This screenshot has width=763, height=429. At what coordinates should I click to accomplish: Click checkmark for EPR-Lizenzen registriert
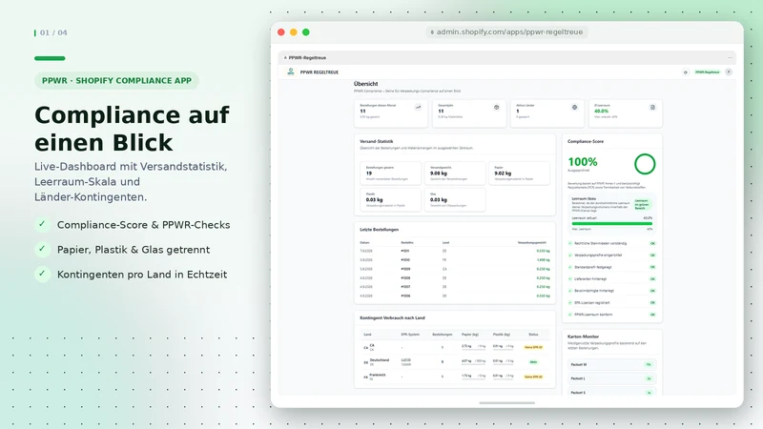570,302
